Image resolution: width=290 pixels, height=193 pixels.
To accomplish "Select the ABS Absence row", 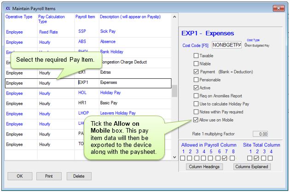I will click(x=88, y=42).
